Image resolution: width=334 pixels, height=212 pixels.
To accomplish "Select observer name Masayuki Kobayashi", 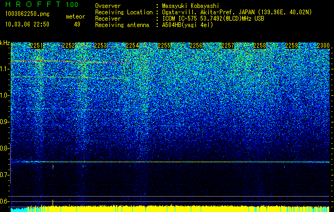I will coord(191,6).
